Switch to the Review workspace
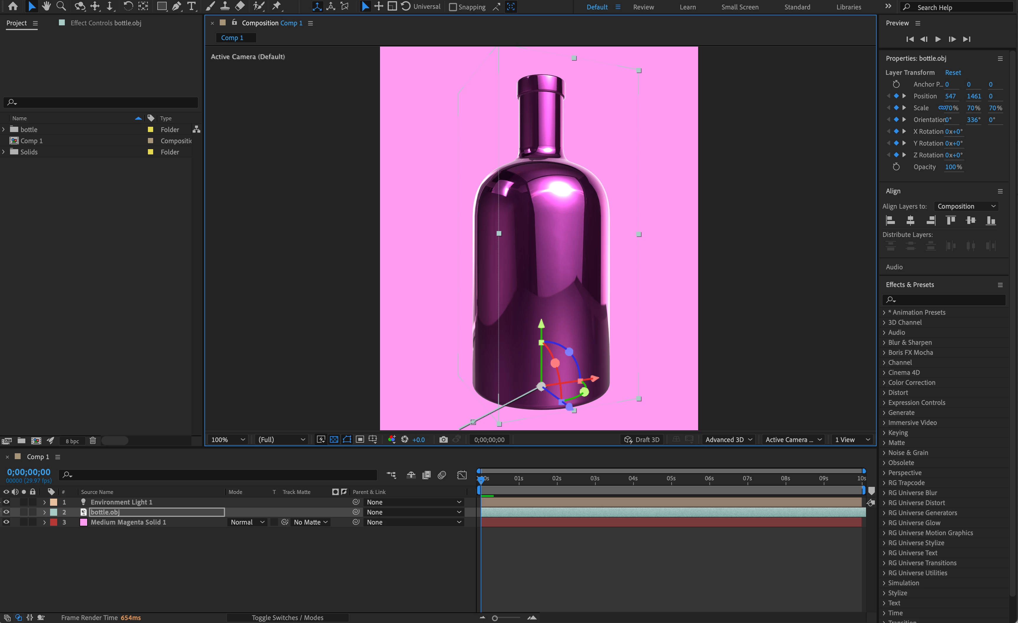This screenshot has width=1018, height=623. [x=643, y=7]
